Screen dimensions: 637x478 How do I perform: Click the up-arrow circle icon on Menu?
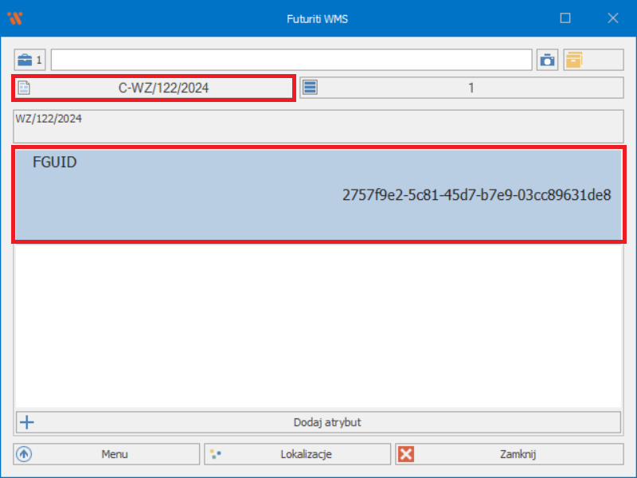(x=24, y=454)
